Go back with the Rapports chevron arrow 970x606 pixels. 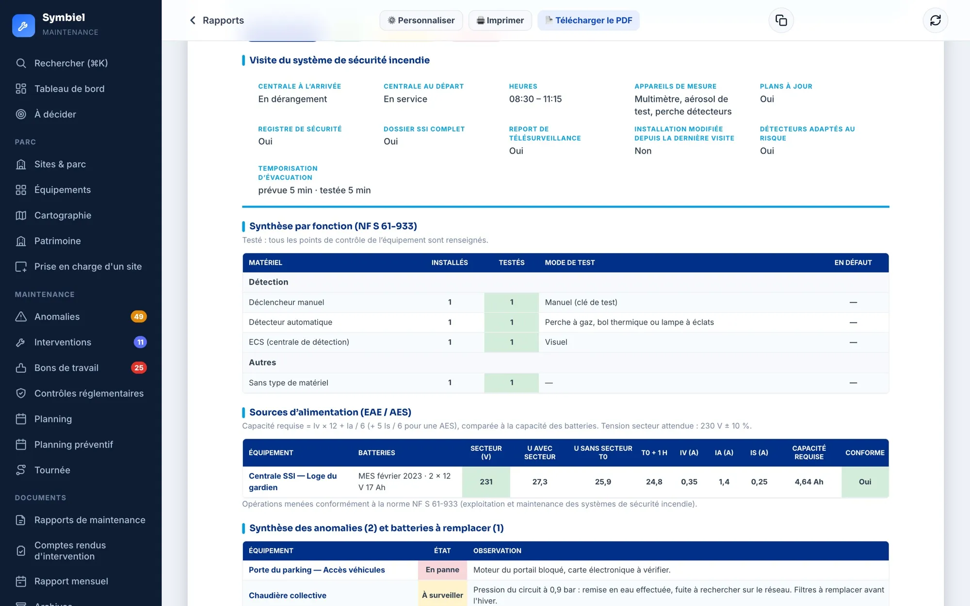193,20
